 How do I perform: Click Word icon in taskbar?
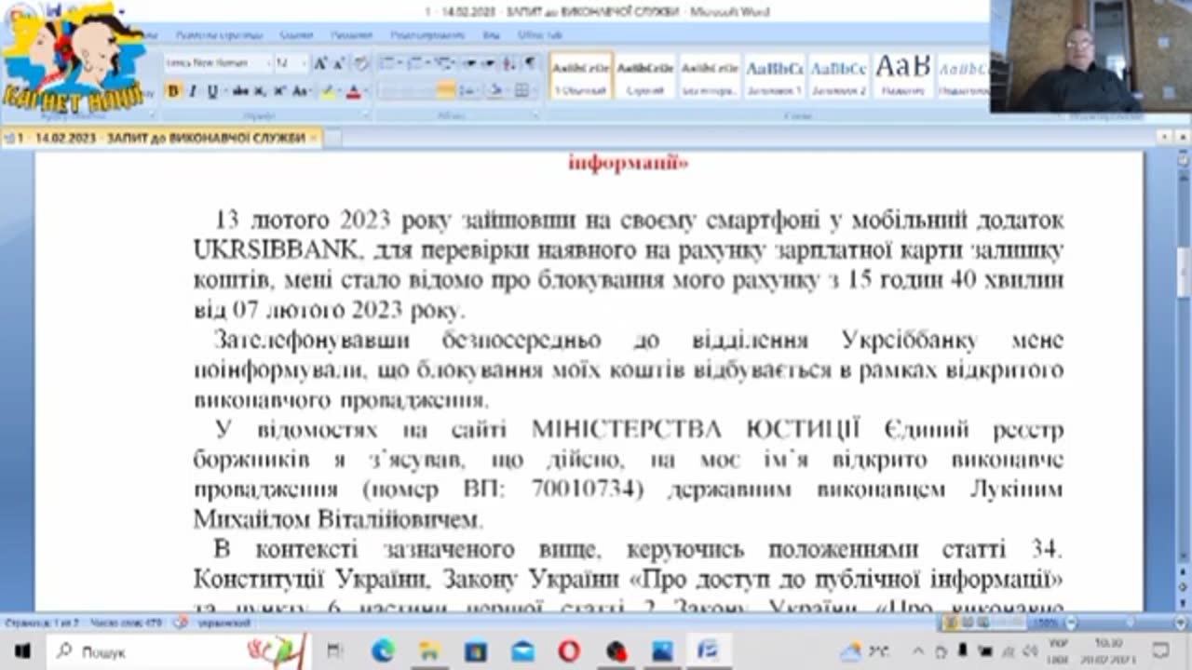tap(709, 650)
